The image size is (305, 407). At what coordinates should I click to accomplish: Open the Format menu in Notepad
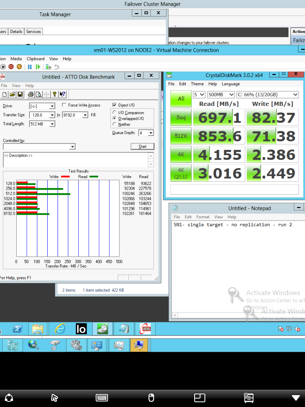[x=203, y=217]
